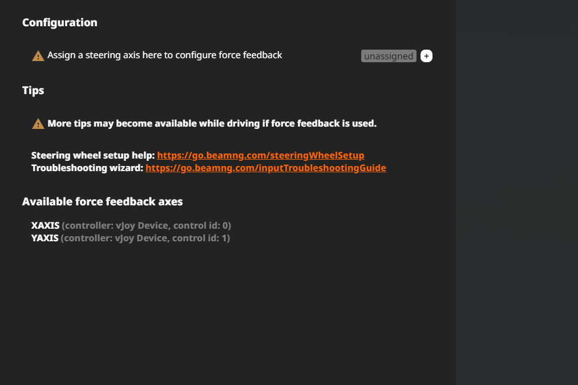Click the plus button to add steering binding
This screenshot has width=578, height=385.
coord(426,56)
